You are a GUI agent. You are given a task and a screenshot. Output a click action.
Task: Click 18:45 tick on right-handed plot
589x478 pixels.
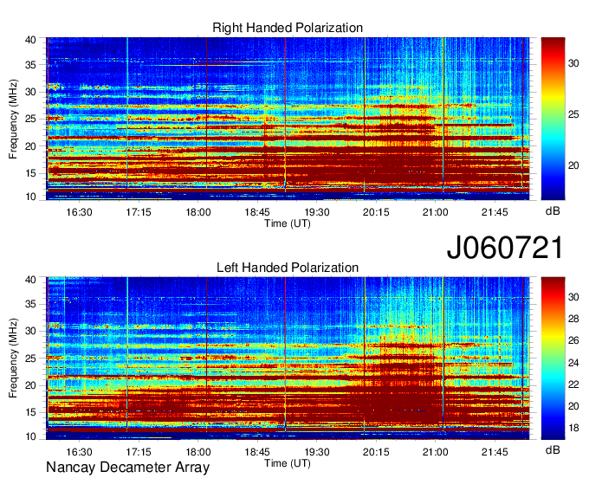coord(257,212)
